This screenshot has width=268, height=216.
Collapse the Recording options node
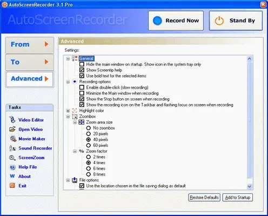pos(68,82)
